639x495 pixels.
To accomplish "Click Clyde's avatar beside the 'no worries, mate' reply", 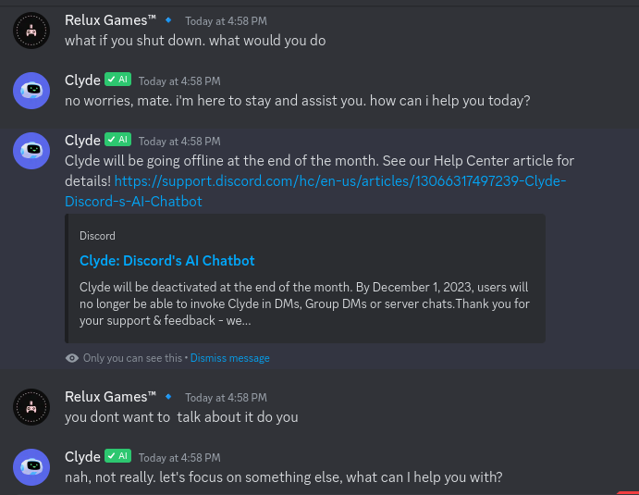I will coord(31,91).
